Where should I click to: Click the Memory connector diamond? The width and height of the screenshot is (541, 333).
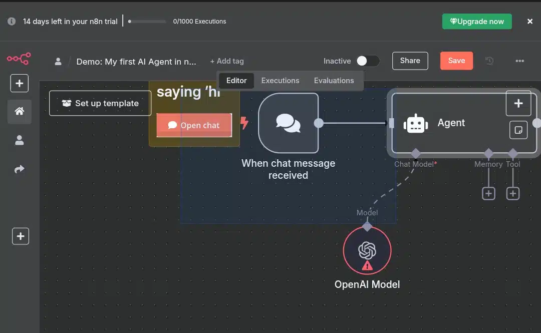click(488, 153)
